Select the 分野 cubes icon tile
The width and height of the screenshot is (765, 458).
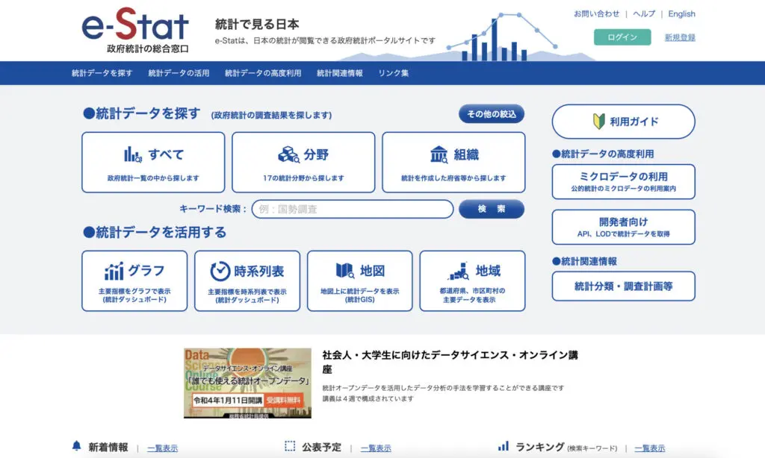pos(303,162)
